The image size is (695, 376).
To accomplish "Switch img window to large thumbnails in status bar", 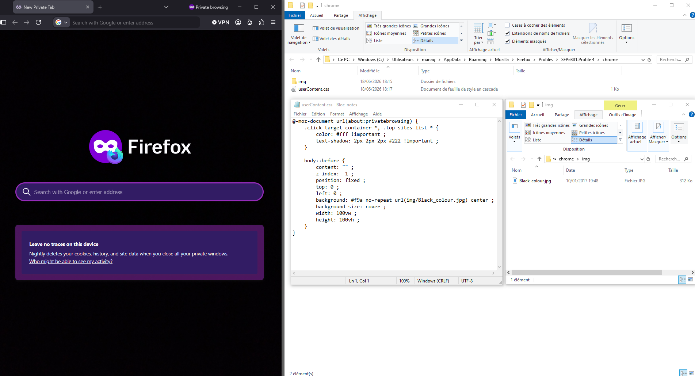I will pos(690,280).
